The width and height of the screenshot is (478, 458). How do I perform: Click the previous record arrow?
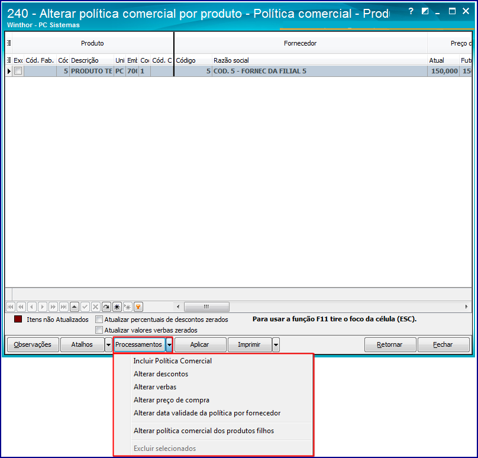tap(32, 307)
